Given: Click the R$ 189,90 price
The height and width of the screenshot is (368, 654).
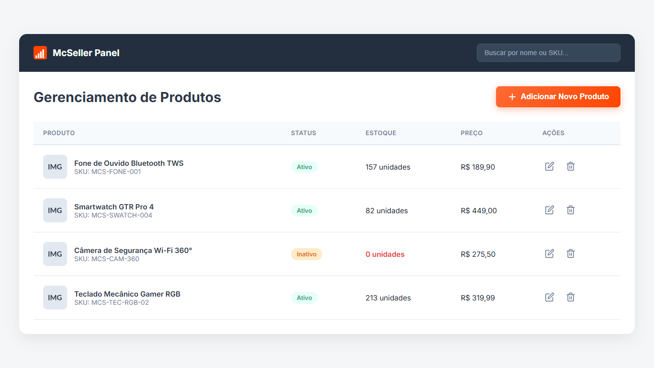Looking at the screenshot, I should coord(478,167).
